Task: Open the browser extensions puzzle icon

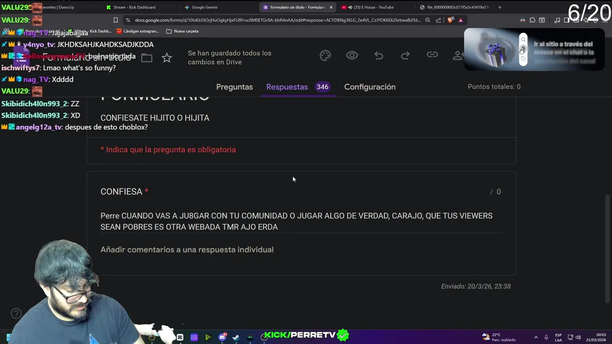Action: click(532, 20)
